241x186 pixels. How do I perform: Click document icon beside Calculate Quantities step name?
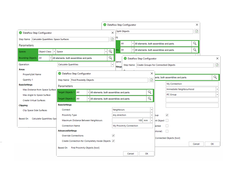point(112,39)
